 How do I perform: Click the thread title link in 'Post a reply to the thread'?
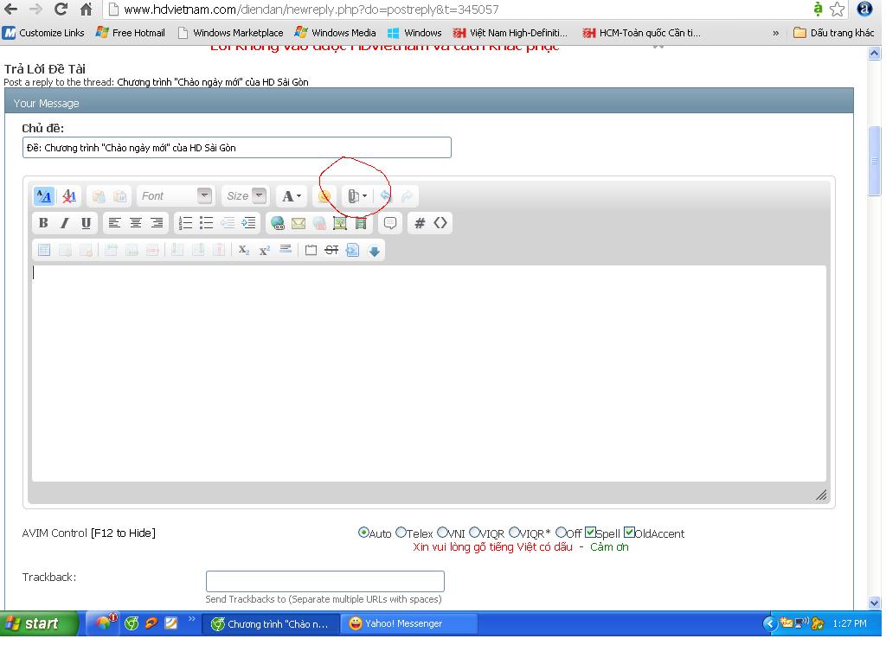(213, 82)
